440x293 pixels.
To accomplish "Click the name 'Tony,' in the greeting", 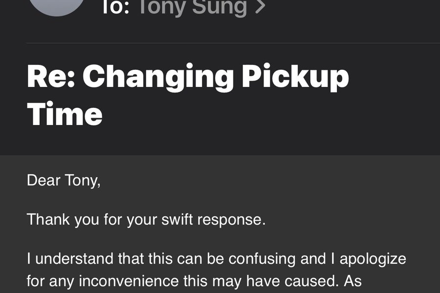I will click(x=83, y=180).
